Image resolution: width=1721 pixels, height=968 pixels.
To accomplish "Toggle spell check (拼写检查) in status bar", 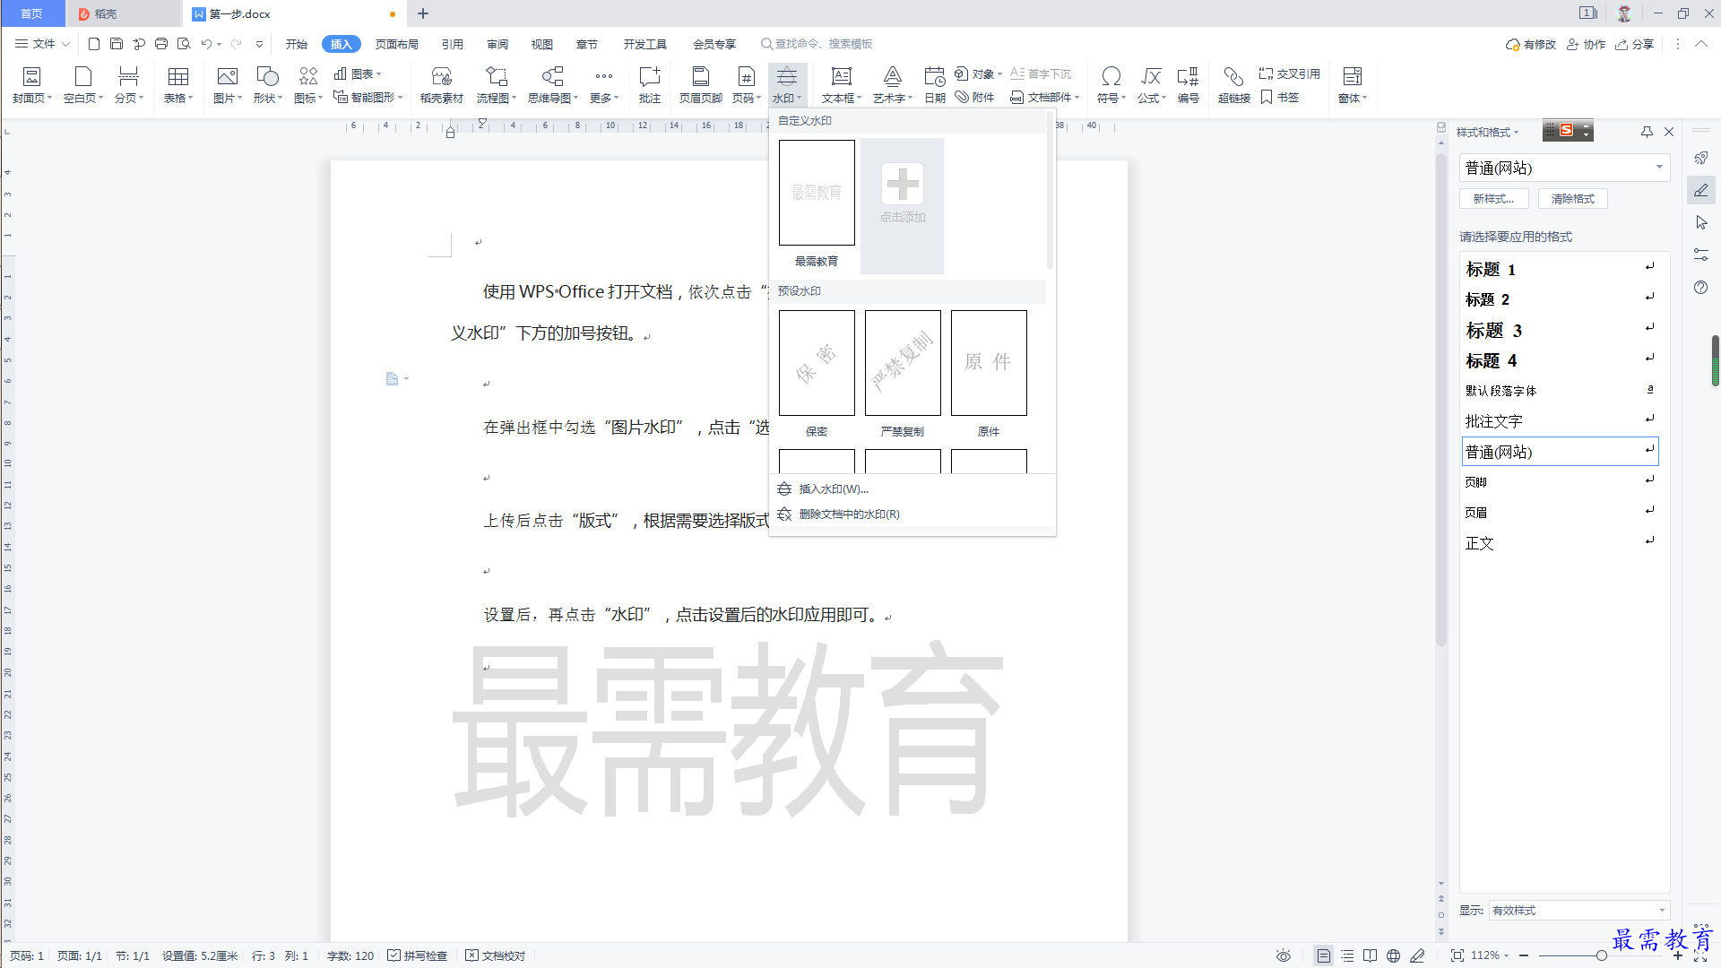I will click(418, 955).
